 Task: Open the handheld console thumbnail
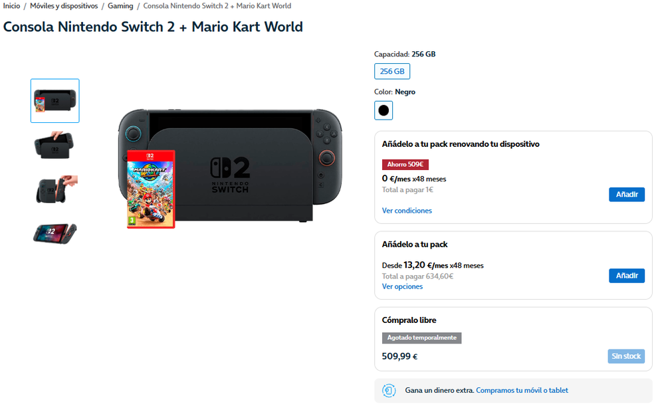coord(55,233)
